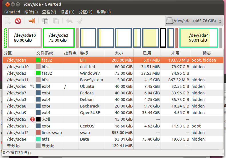Click the 73.40 GiB used value for Data
This screenshot has height=158, width=226.
click(151, 139)
